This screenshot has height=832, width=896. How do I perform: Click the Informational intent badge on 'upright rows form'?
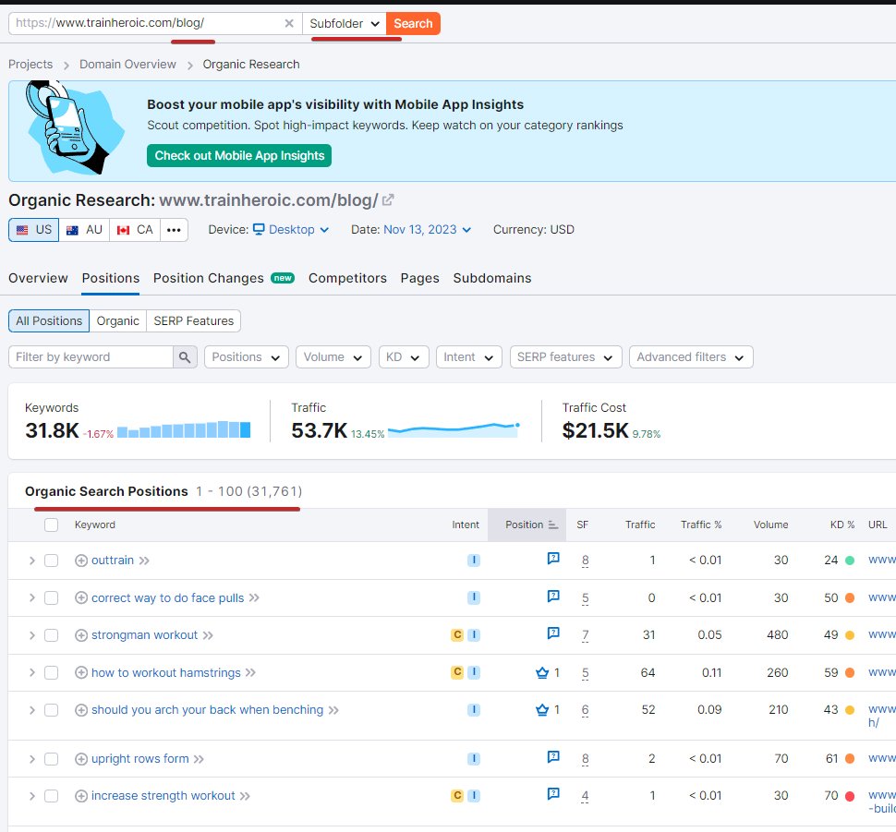click(474, 757)
